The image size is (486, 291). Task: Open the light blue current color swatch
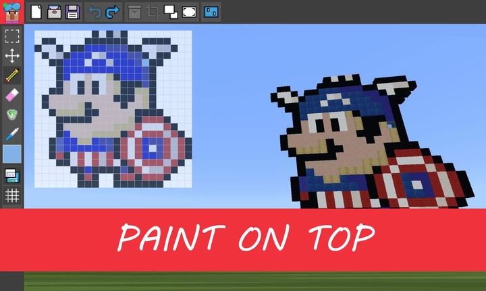tap(12, 154)
